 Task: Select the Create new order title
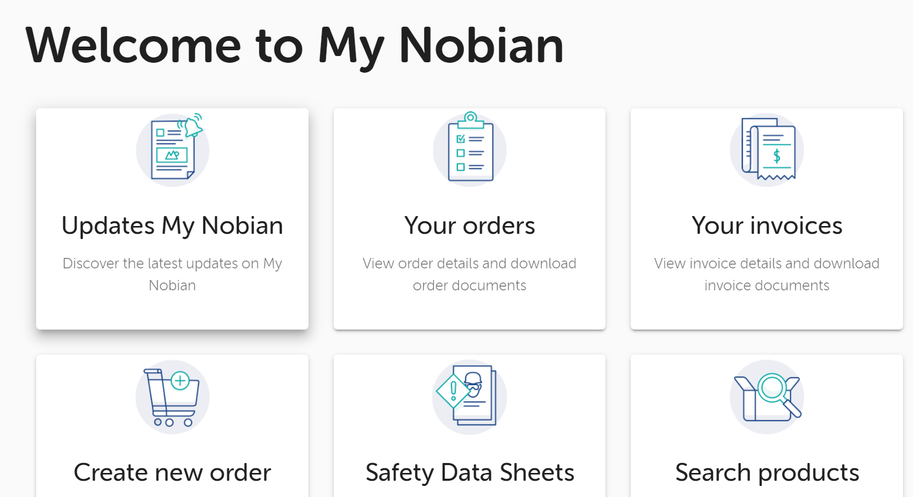click(x=172, y=472)
